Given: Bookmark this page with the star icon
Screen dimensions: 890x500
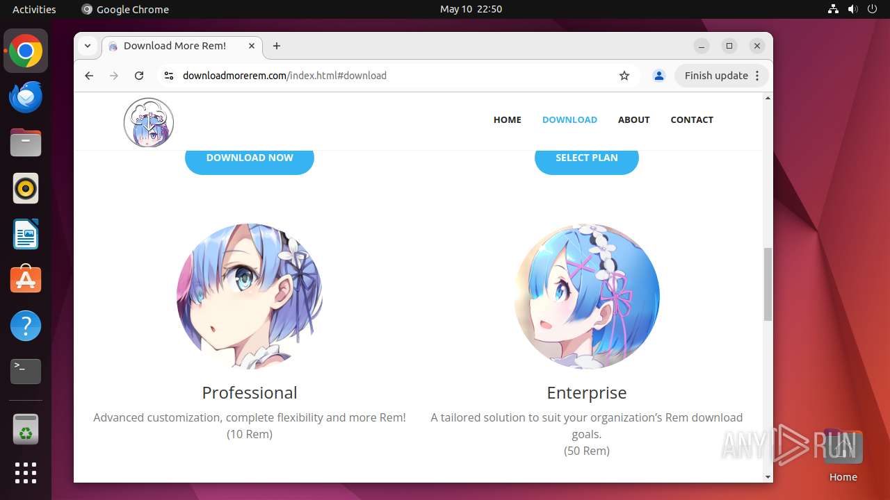Looking at the screenshot, I should coord(624,76).
